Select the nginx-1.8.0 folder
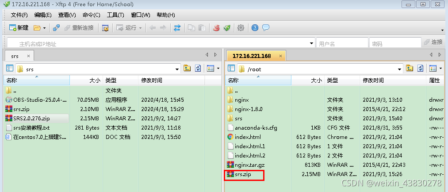The height and width of the screenshot is (192, 448). (x=245, y=109)
